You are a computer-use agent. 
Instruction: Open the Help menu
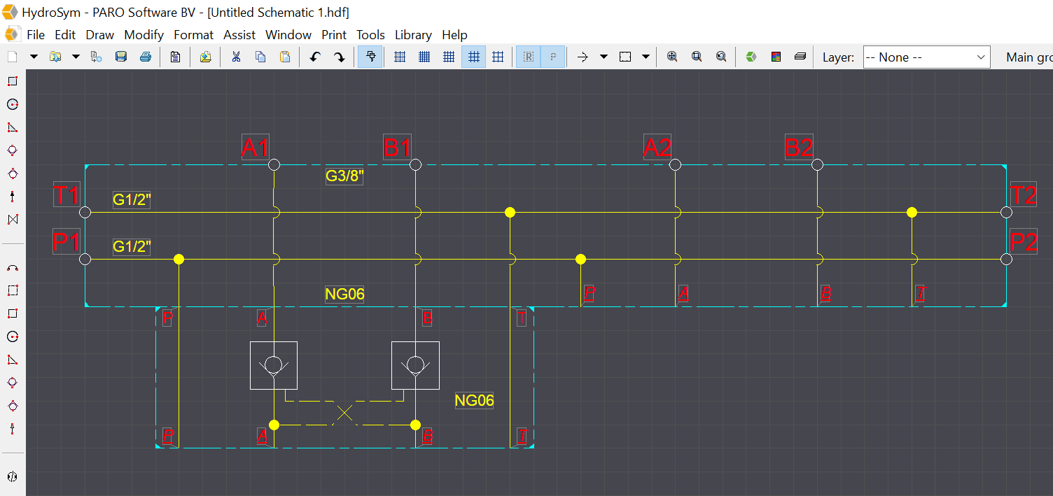[x=454, y=34]
